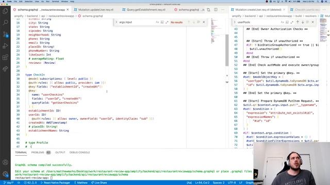The width and height of the screenshot is (330, 185).
Task: Toggle match whole word in userPools find
Action: [x=287, y=22]
